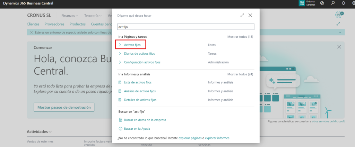Image resolution: width=355 pixels, height=147 pixels.
Task: Open search magnifier in top bar
Action: pyautogui.click(x=332, y=3)
